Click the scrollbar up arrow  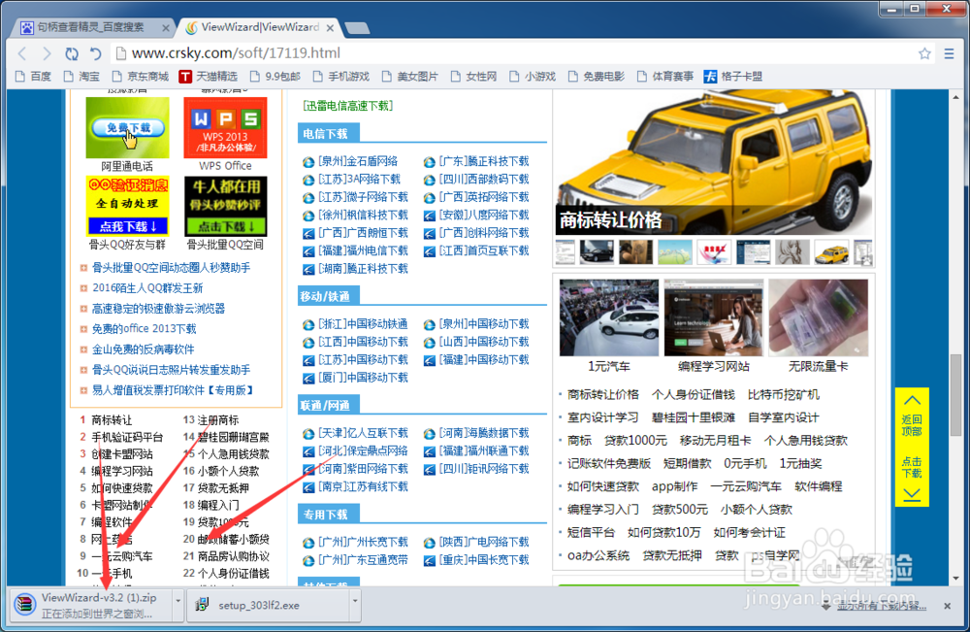(955, 97)
